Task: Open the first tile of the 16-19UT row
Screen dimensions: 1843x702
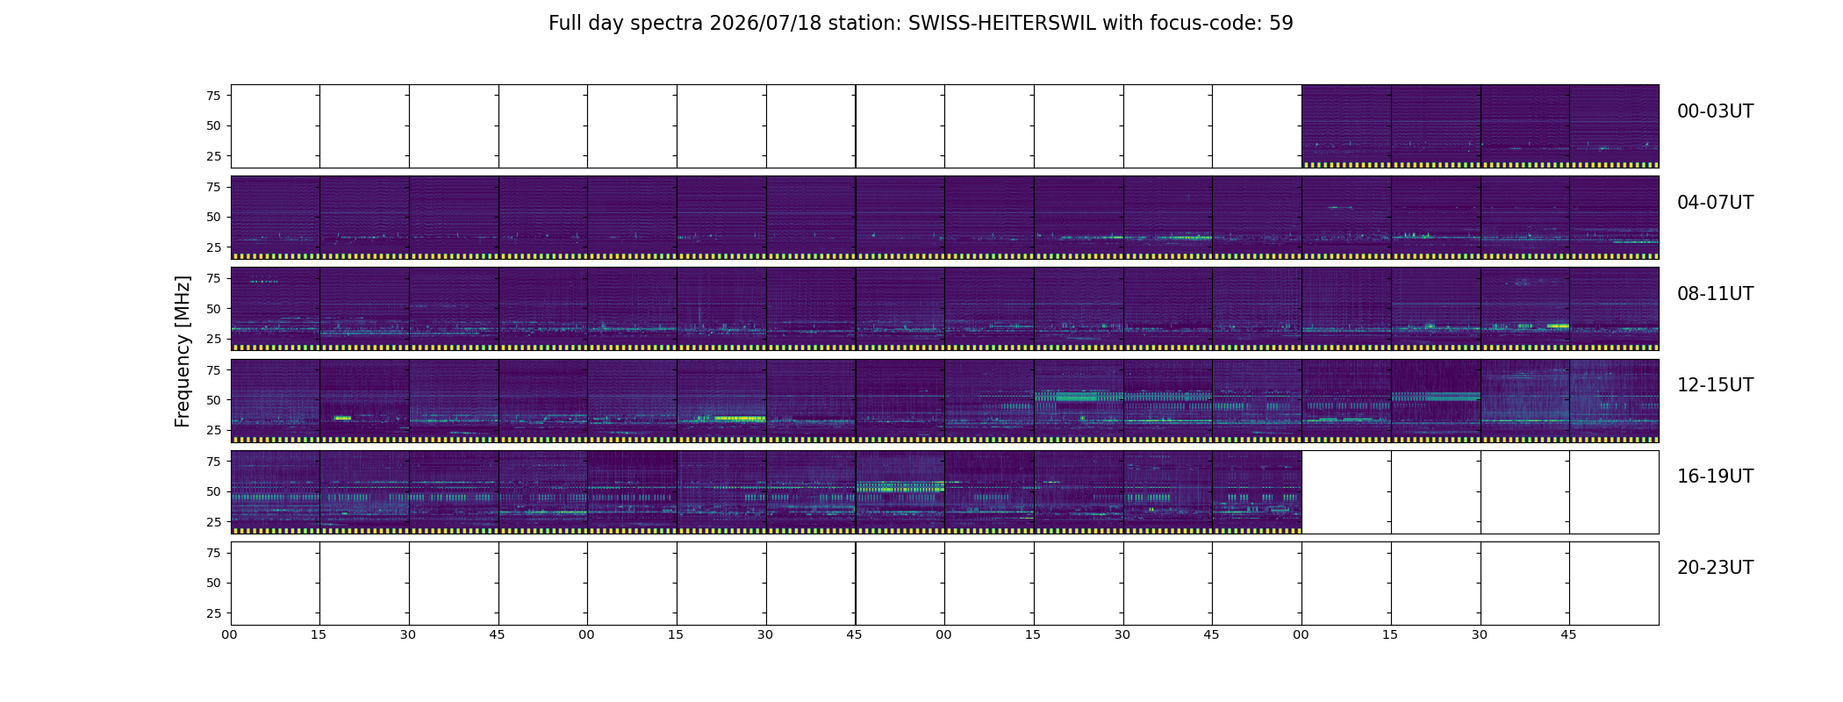Action: pyautogui.click(x=276, y=492)
